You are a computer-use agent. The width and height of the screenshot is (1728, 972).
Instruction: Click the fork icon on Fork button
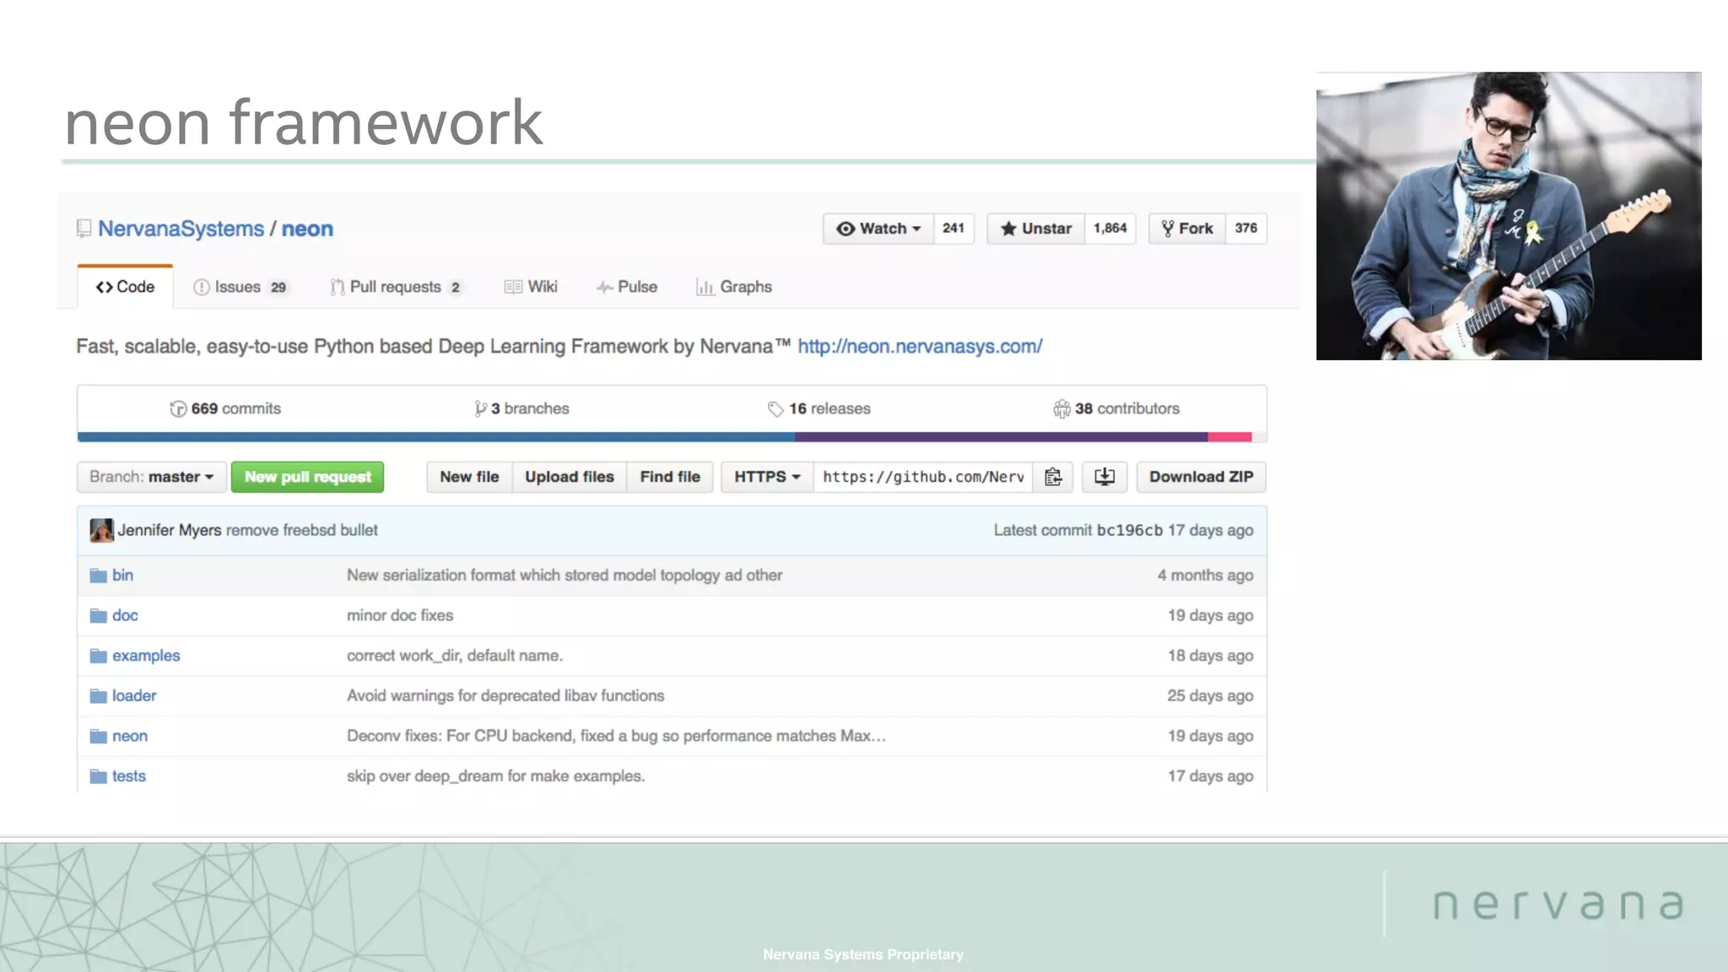click(x=1168, y=229)
